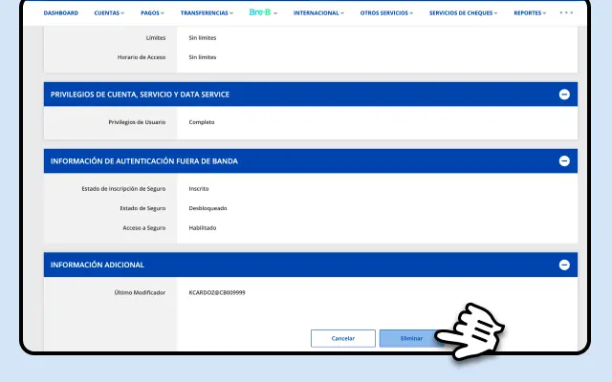Collapse the Información Adicional section

(564, 265)
